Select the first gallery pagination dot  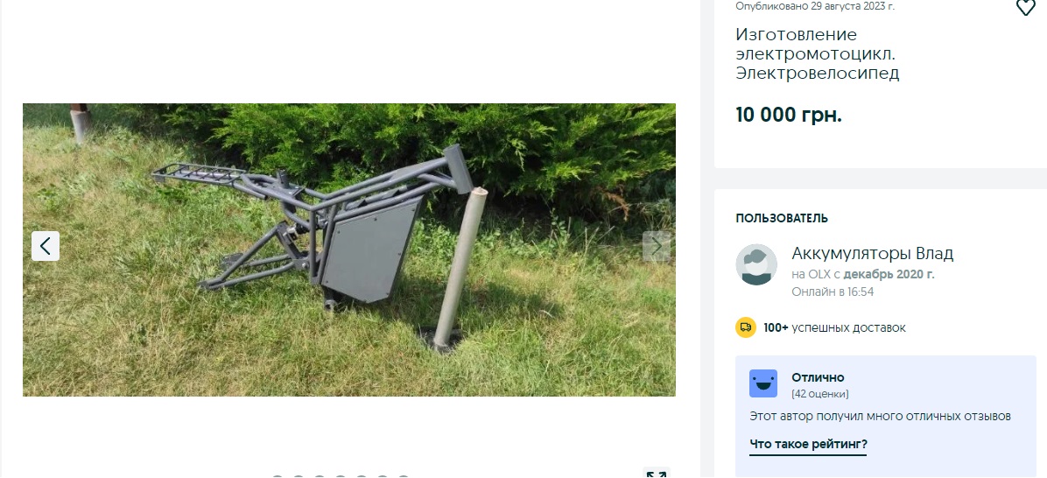coord(278,476)
